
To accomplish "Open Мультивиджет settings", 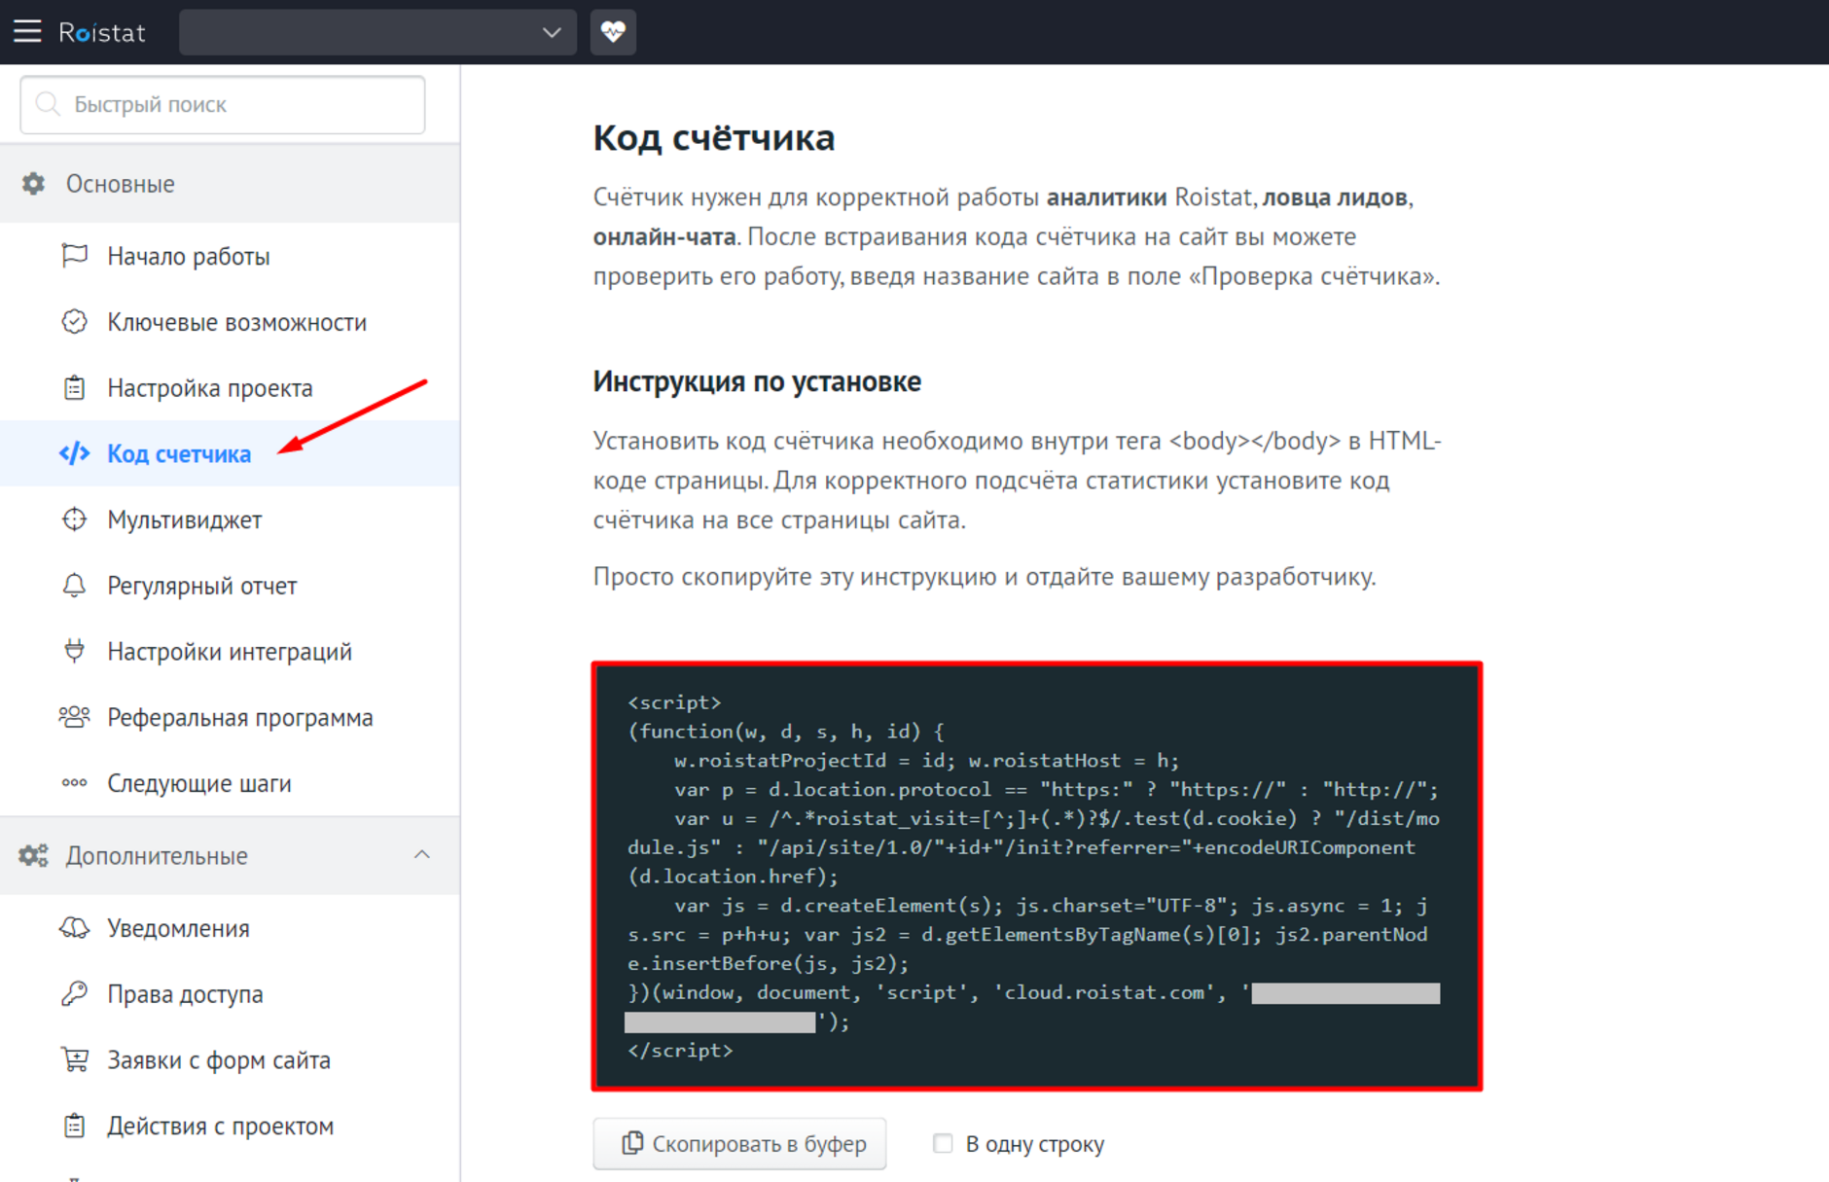I will [x=185, y=519].
